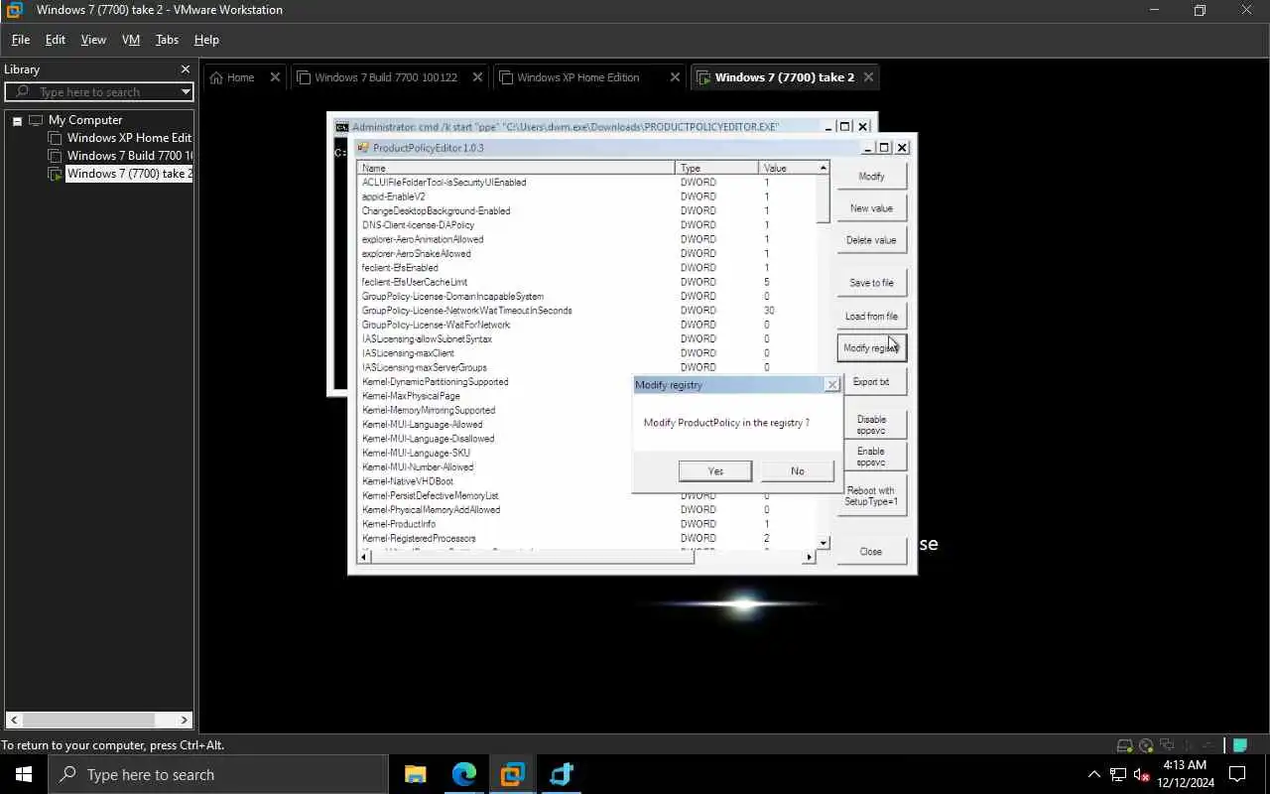Viewport: 1270px width, 794px height.
Task: Switch to Windows 7 Build 7700 100122 tab
Action: pos(385,77)
